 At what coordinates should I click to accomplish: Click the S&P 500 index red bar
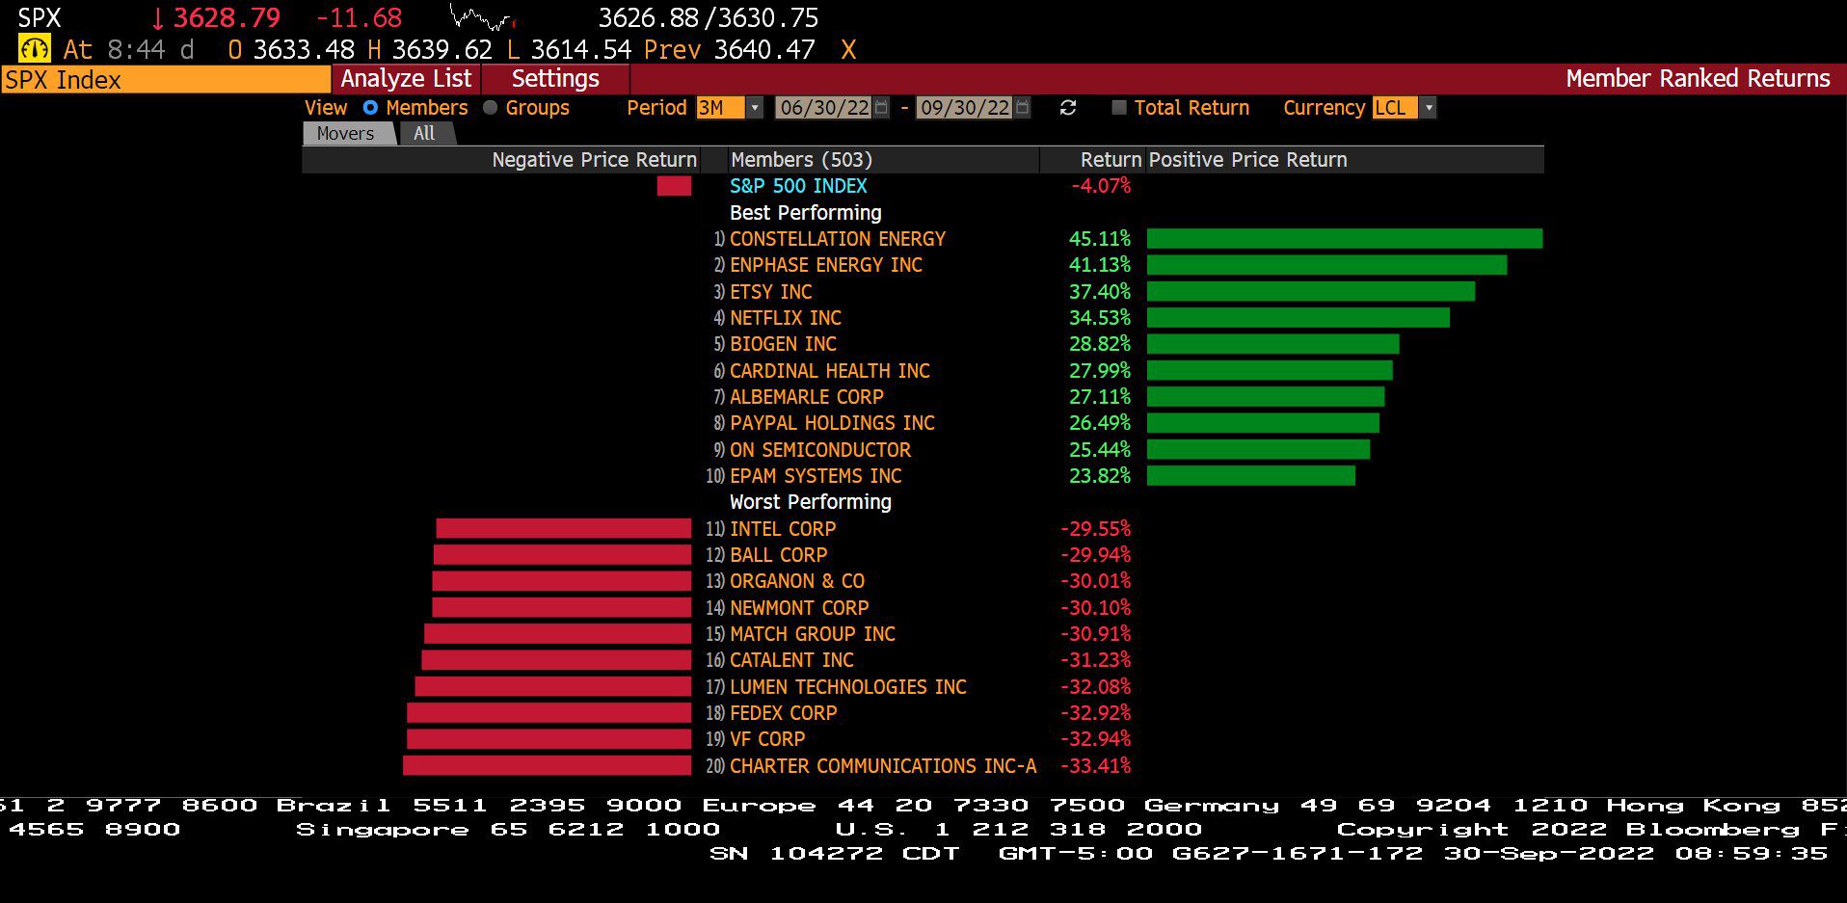point(674,186)
